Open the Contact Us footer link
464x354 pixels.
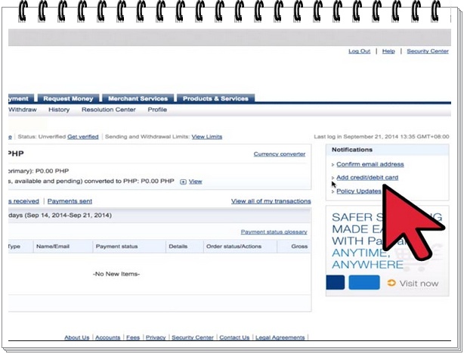(234, 337)
